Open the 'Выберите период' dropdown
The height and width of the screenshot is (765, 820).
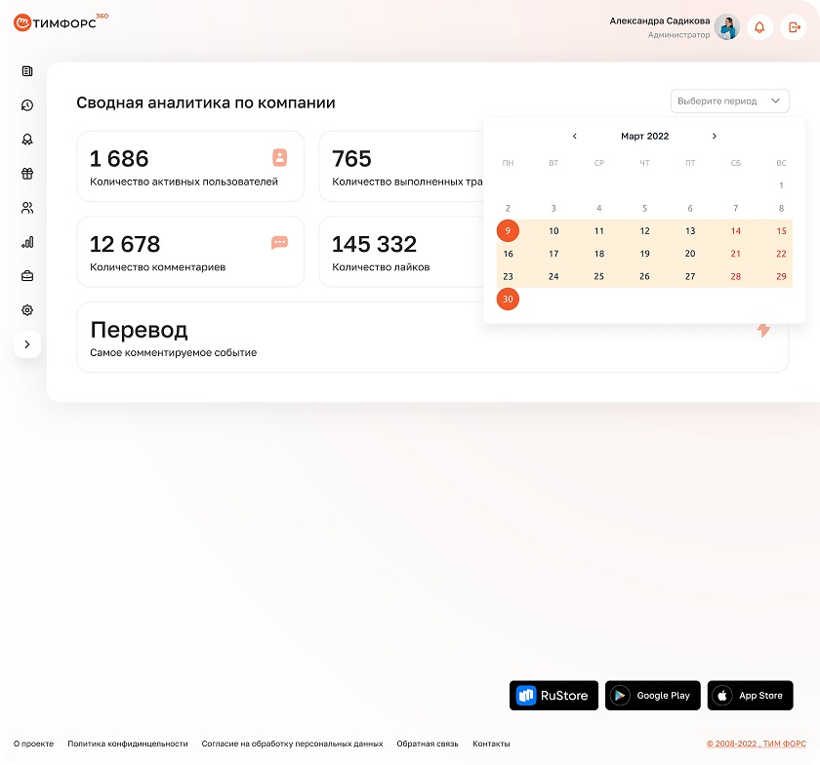(x=729, y=101)
